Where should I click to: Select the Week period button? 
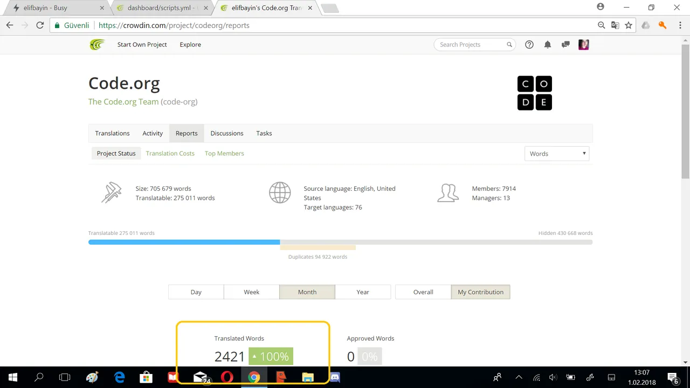252,292
